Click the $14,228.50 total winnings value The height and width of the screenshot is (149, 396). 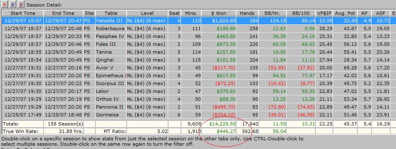tap(219, 124)
